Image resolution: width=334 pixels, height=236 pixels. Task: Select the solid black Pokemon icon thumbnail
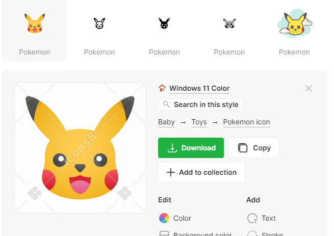pos(164,23)
